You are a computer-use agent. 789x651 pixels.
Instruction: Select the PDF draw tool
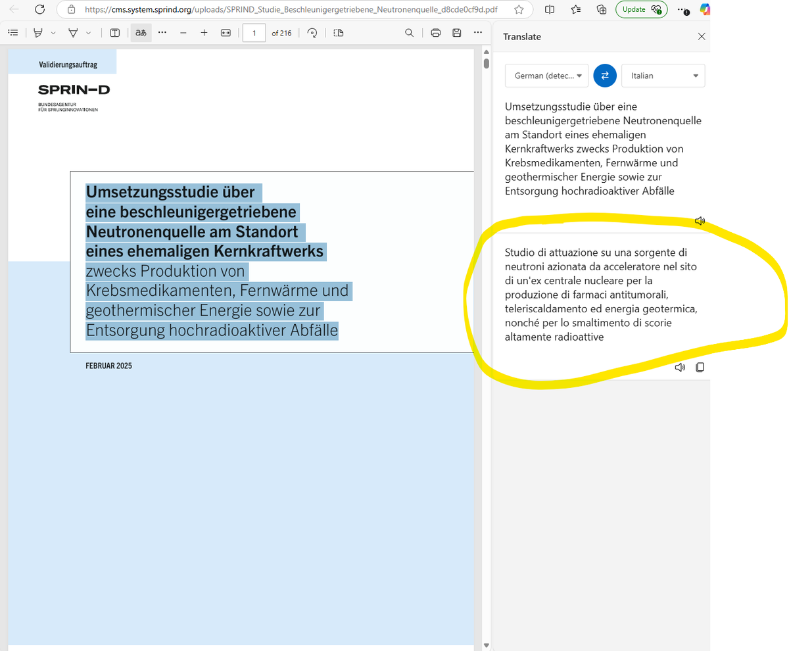[73, 33]
